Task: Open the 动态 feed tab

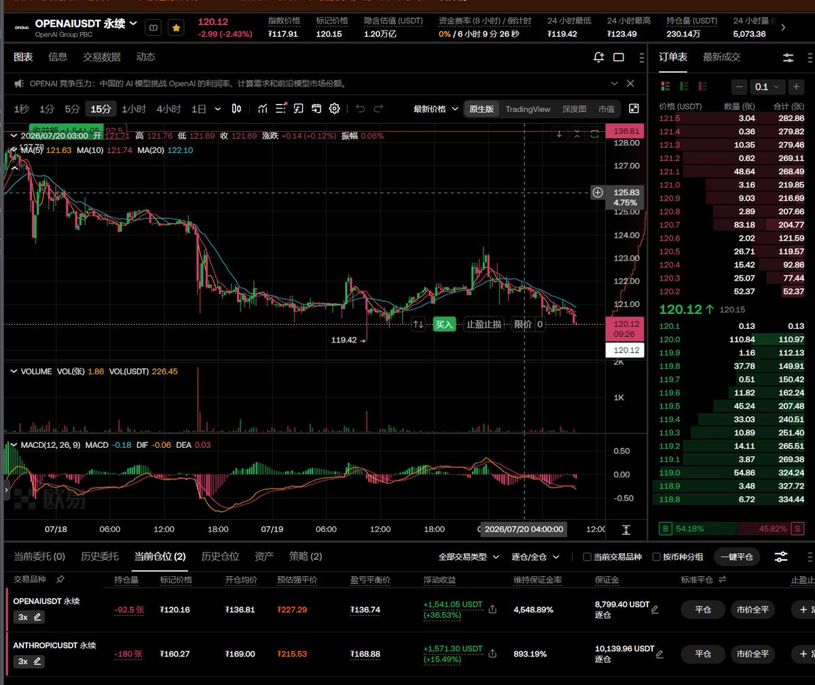Action: [x=145, y=57]
